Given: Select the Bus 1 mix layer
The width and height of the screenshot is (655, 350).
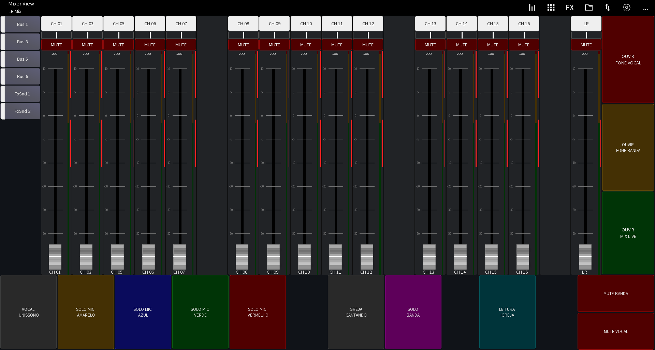Looking at the screenshot, I should [20, 24].
